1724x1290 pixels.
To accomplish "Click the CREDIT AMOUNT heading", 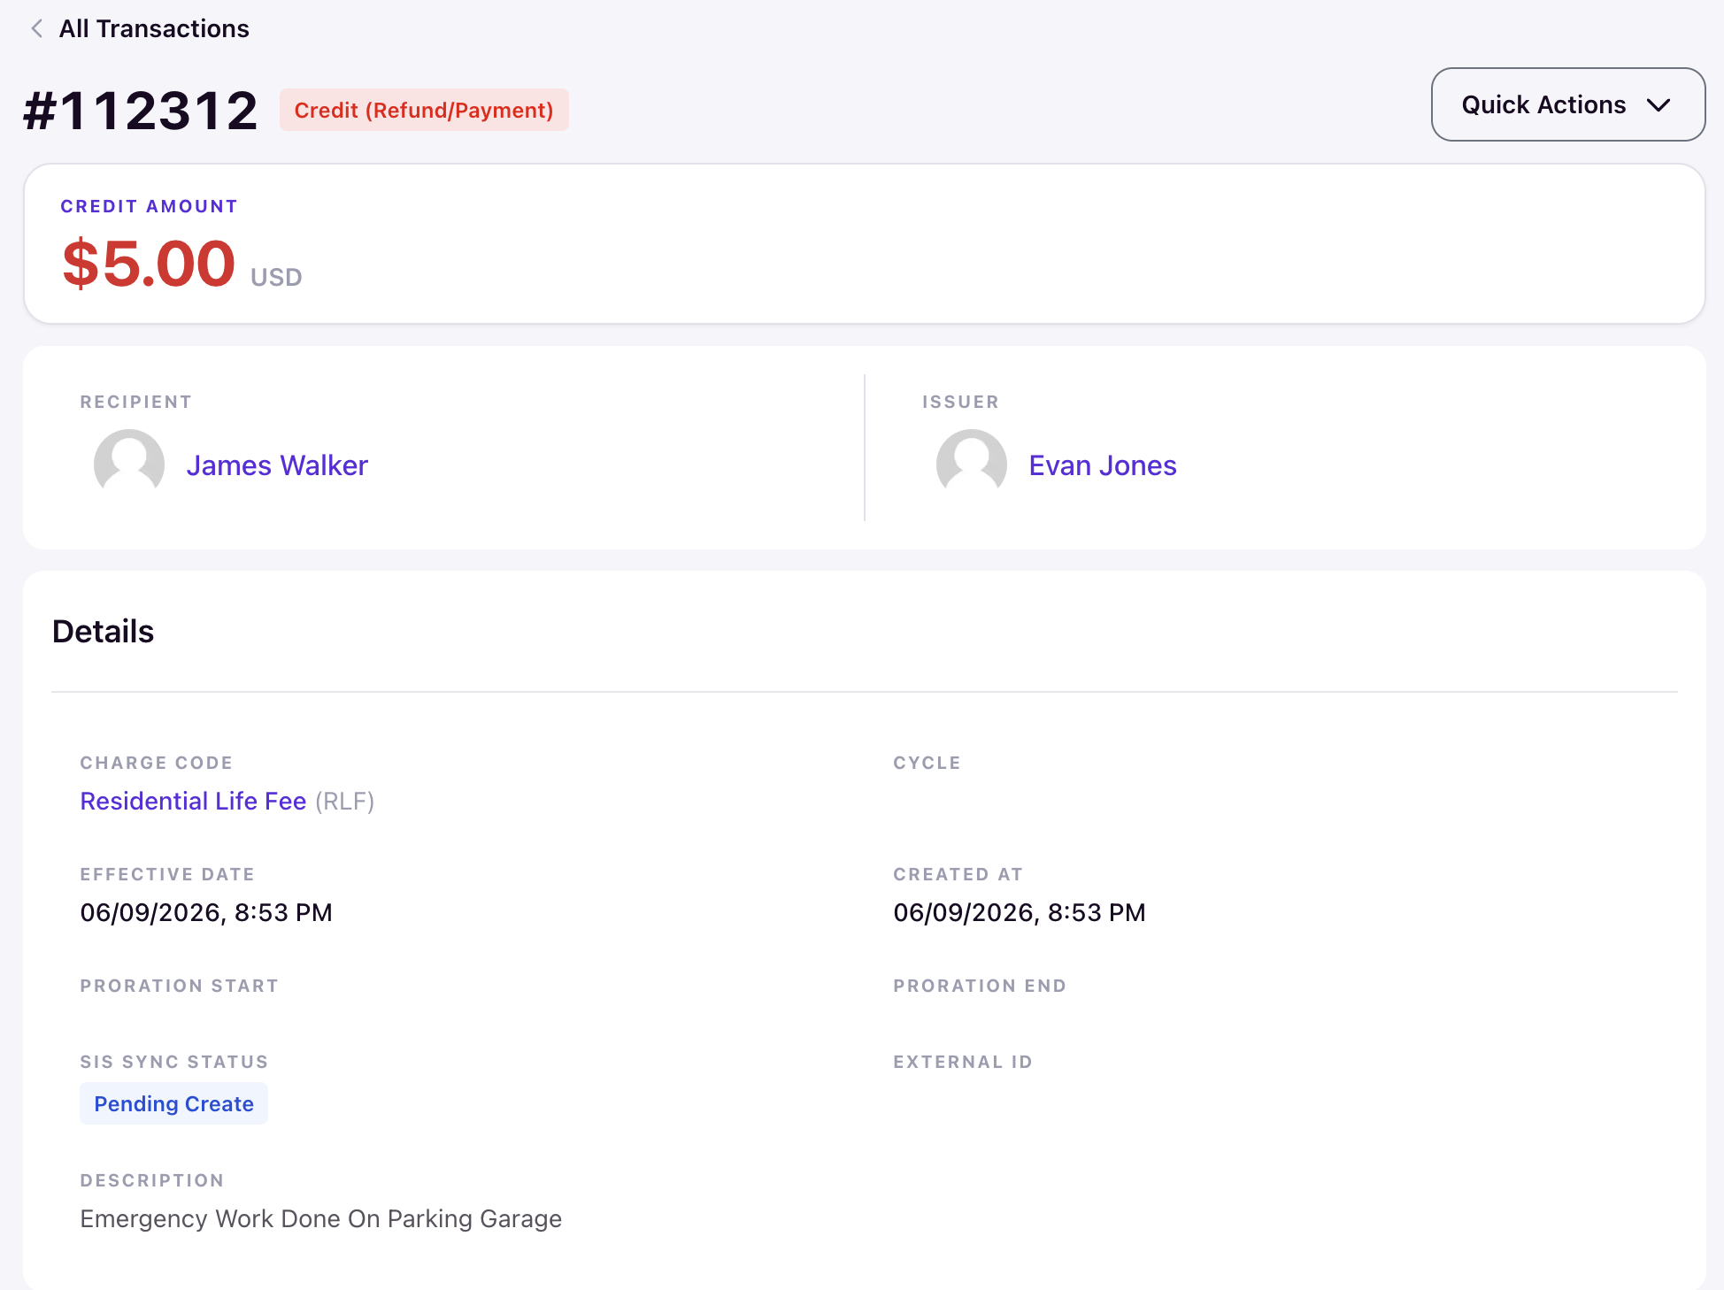I will (x=150, y=206).
